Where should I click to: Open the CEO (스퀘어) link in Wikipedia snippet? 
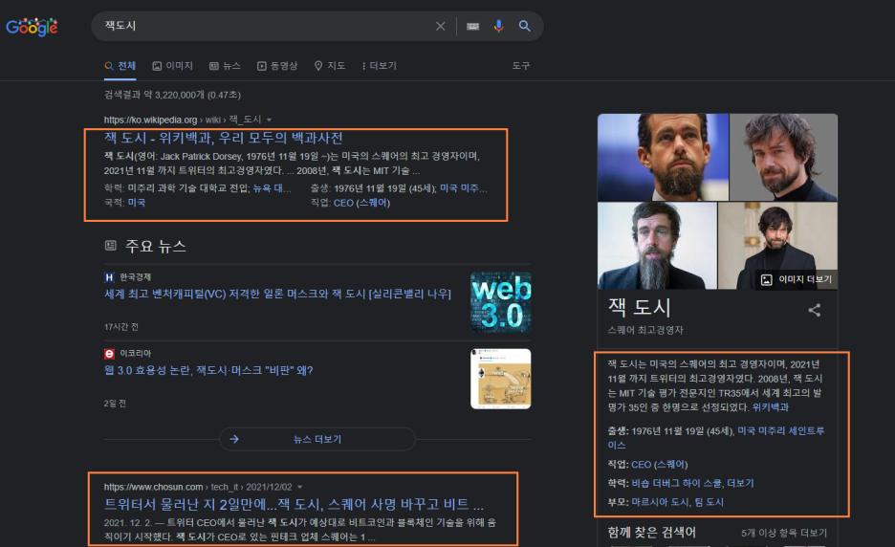pos(361,203)
